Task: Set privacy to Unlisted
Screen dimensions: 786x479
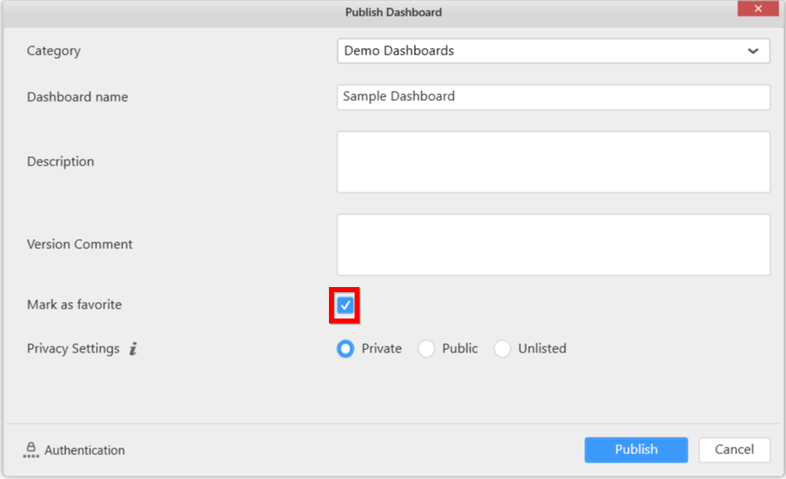Action: [x=503, y=349]
